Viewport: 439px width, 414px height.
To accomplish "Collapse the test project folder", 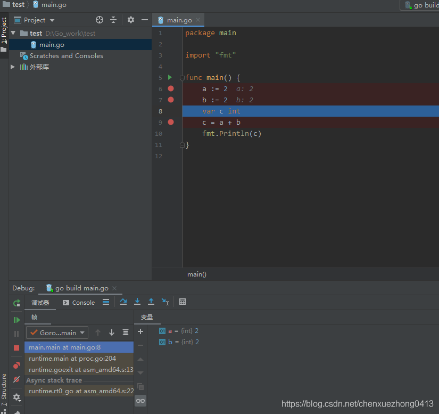I will coord(13,33).
